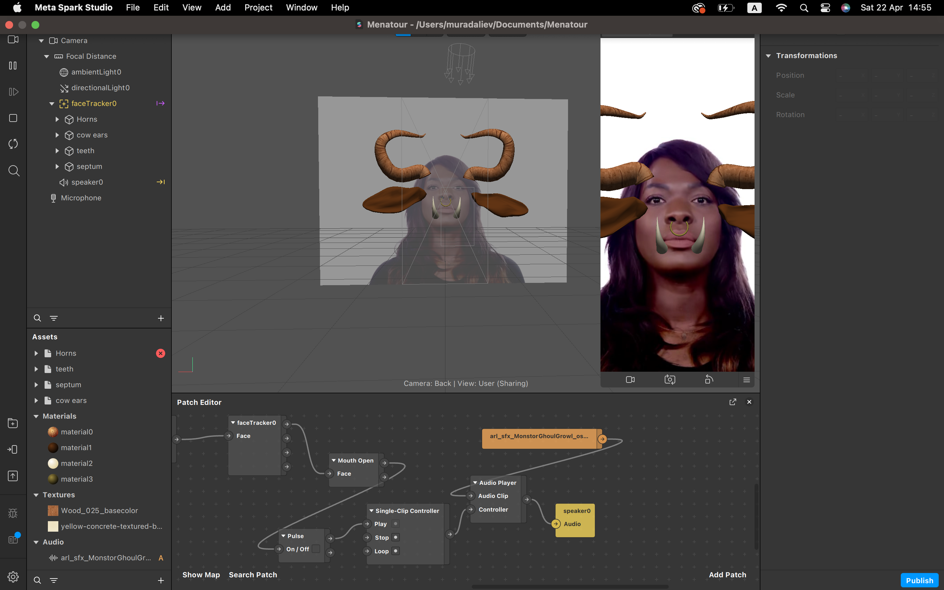Collapse the faceTracker0 tree item
The height and width of the screenshot is (590, 944).
coord(51,103)
